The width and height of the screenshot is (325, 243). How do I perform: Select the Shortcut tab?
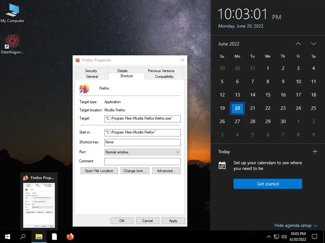coord(126,76)
